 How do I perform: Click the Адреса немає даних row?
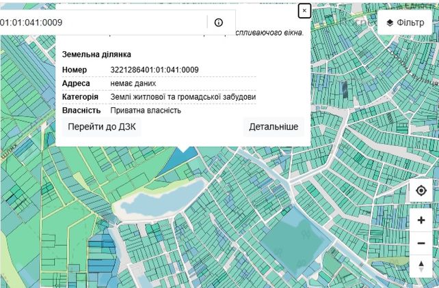159,83
